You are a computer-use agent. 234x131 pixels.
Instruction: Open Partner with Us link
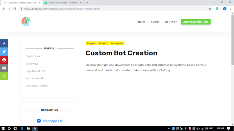pyautogui.click(x=35, y=79)
